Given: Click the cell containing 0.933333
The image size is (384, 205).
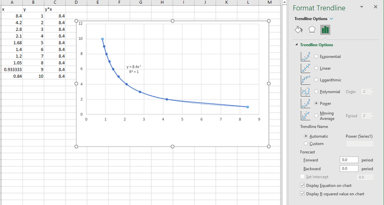Looking at the screenshot, I should pyautogui.click(x=12, y=69).
